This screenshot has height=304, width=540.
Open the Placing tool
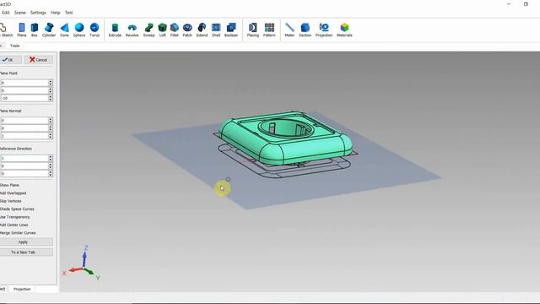tap(253, 30)
